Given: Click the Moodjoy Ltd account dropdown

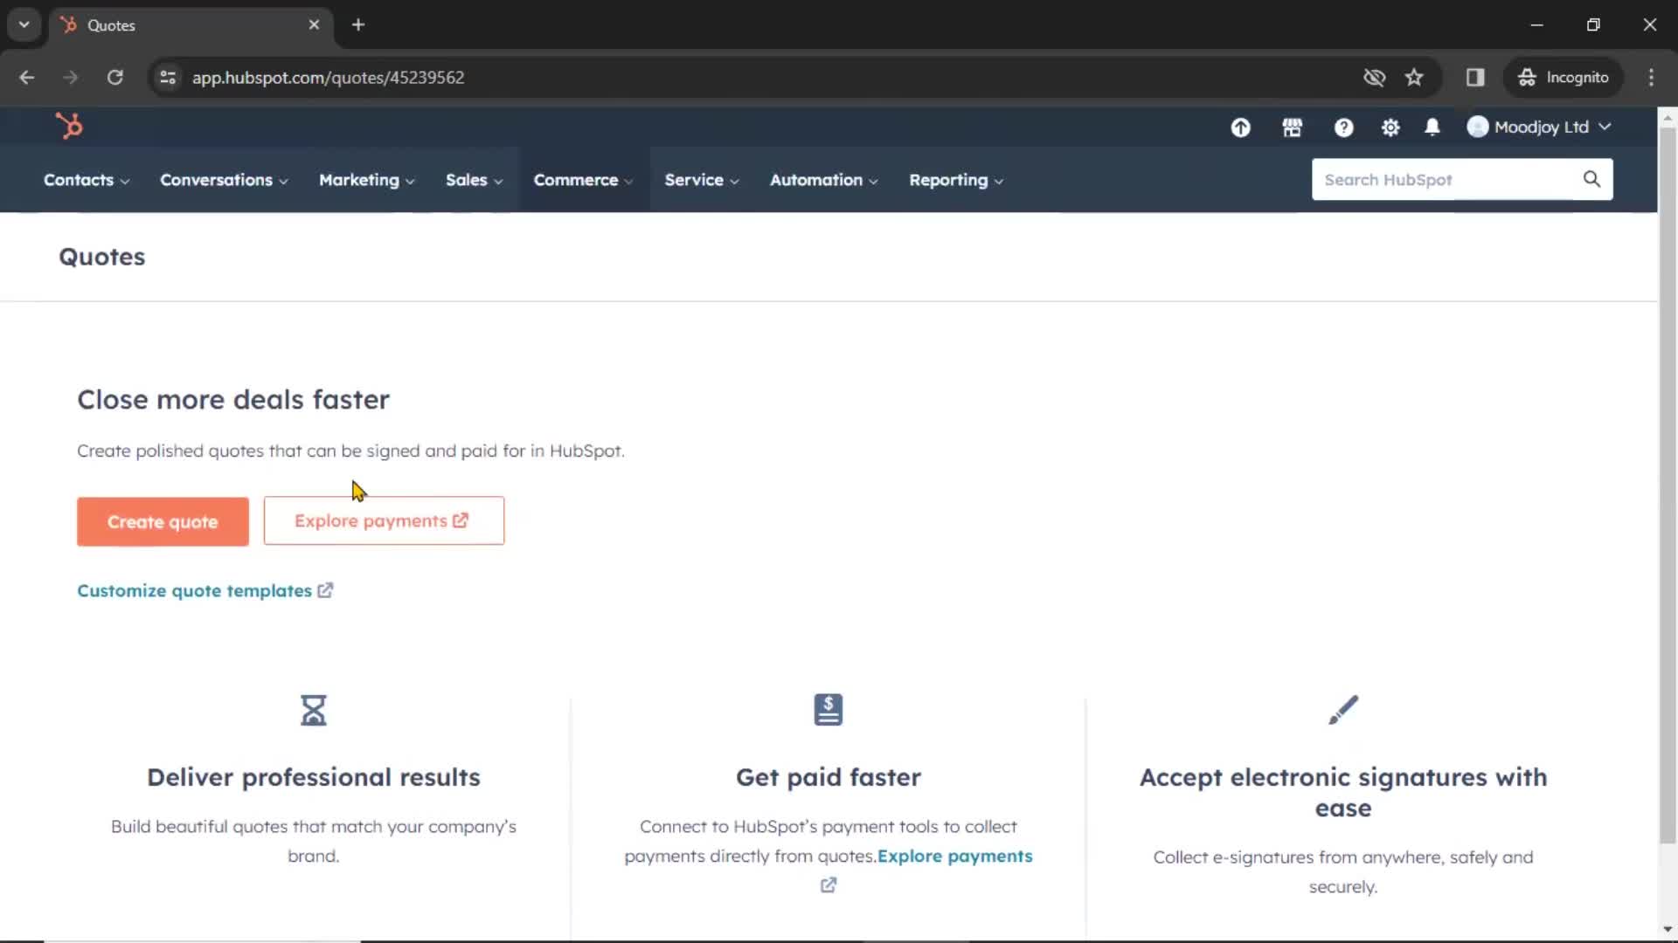Looking at the screenshot, I should (x=1541, y=127).
